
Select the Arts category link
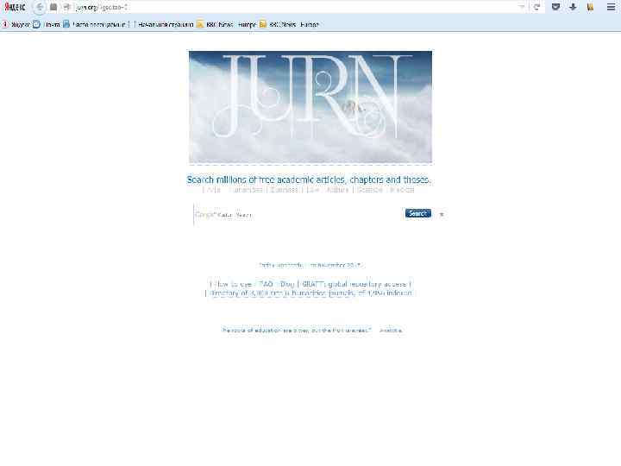pos(214,190)
